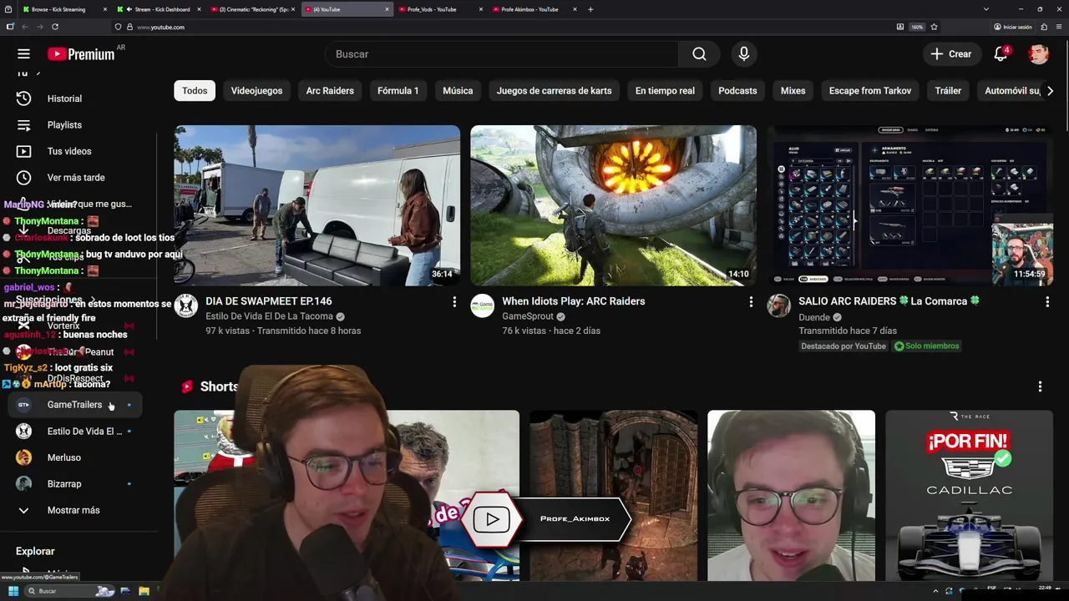Click the Crear button
This screenshot has width=1069, height=601.
click(951, 54)
